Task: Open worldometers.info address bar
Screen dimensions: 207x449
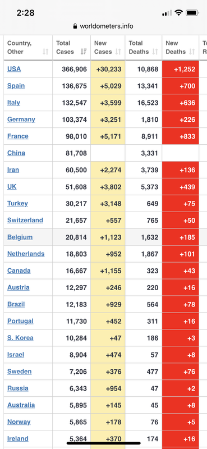Action: click(x=103, y=26)
